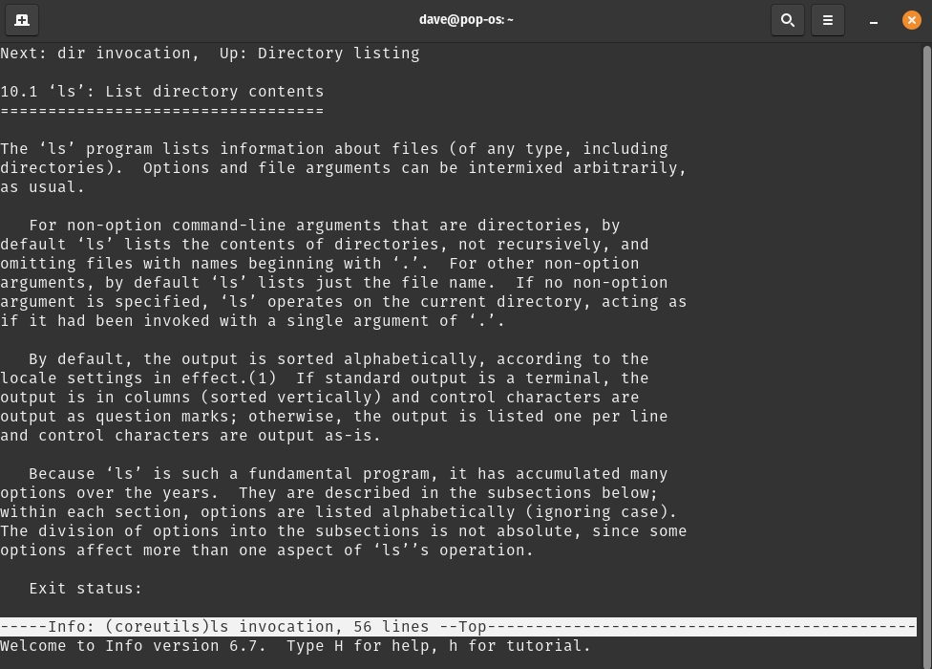Open the hamburger menu

pos(827,19)
